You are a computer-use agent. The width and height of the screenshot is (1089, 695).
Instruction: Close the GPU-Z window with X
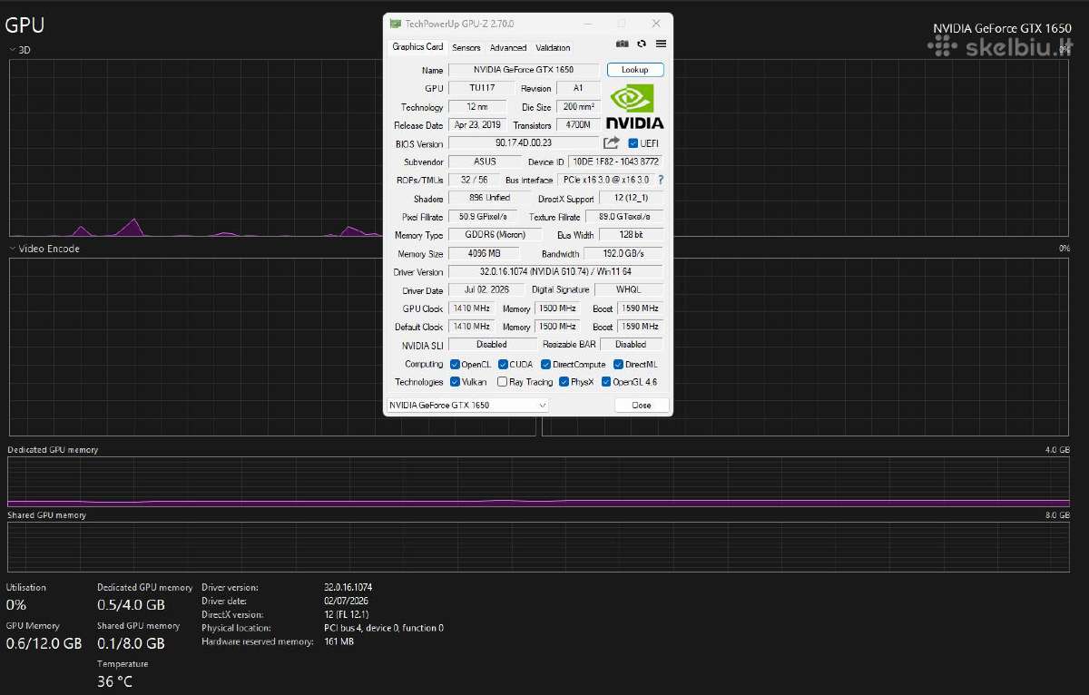pyautogui.click(x=656, y=24)
